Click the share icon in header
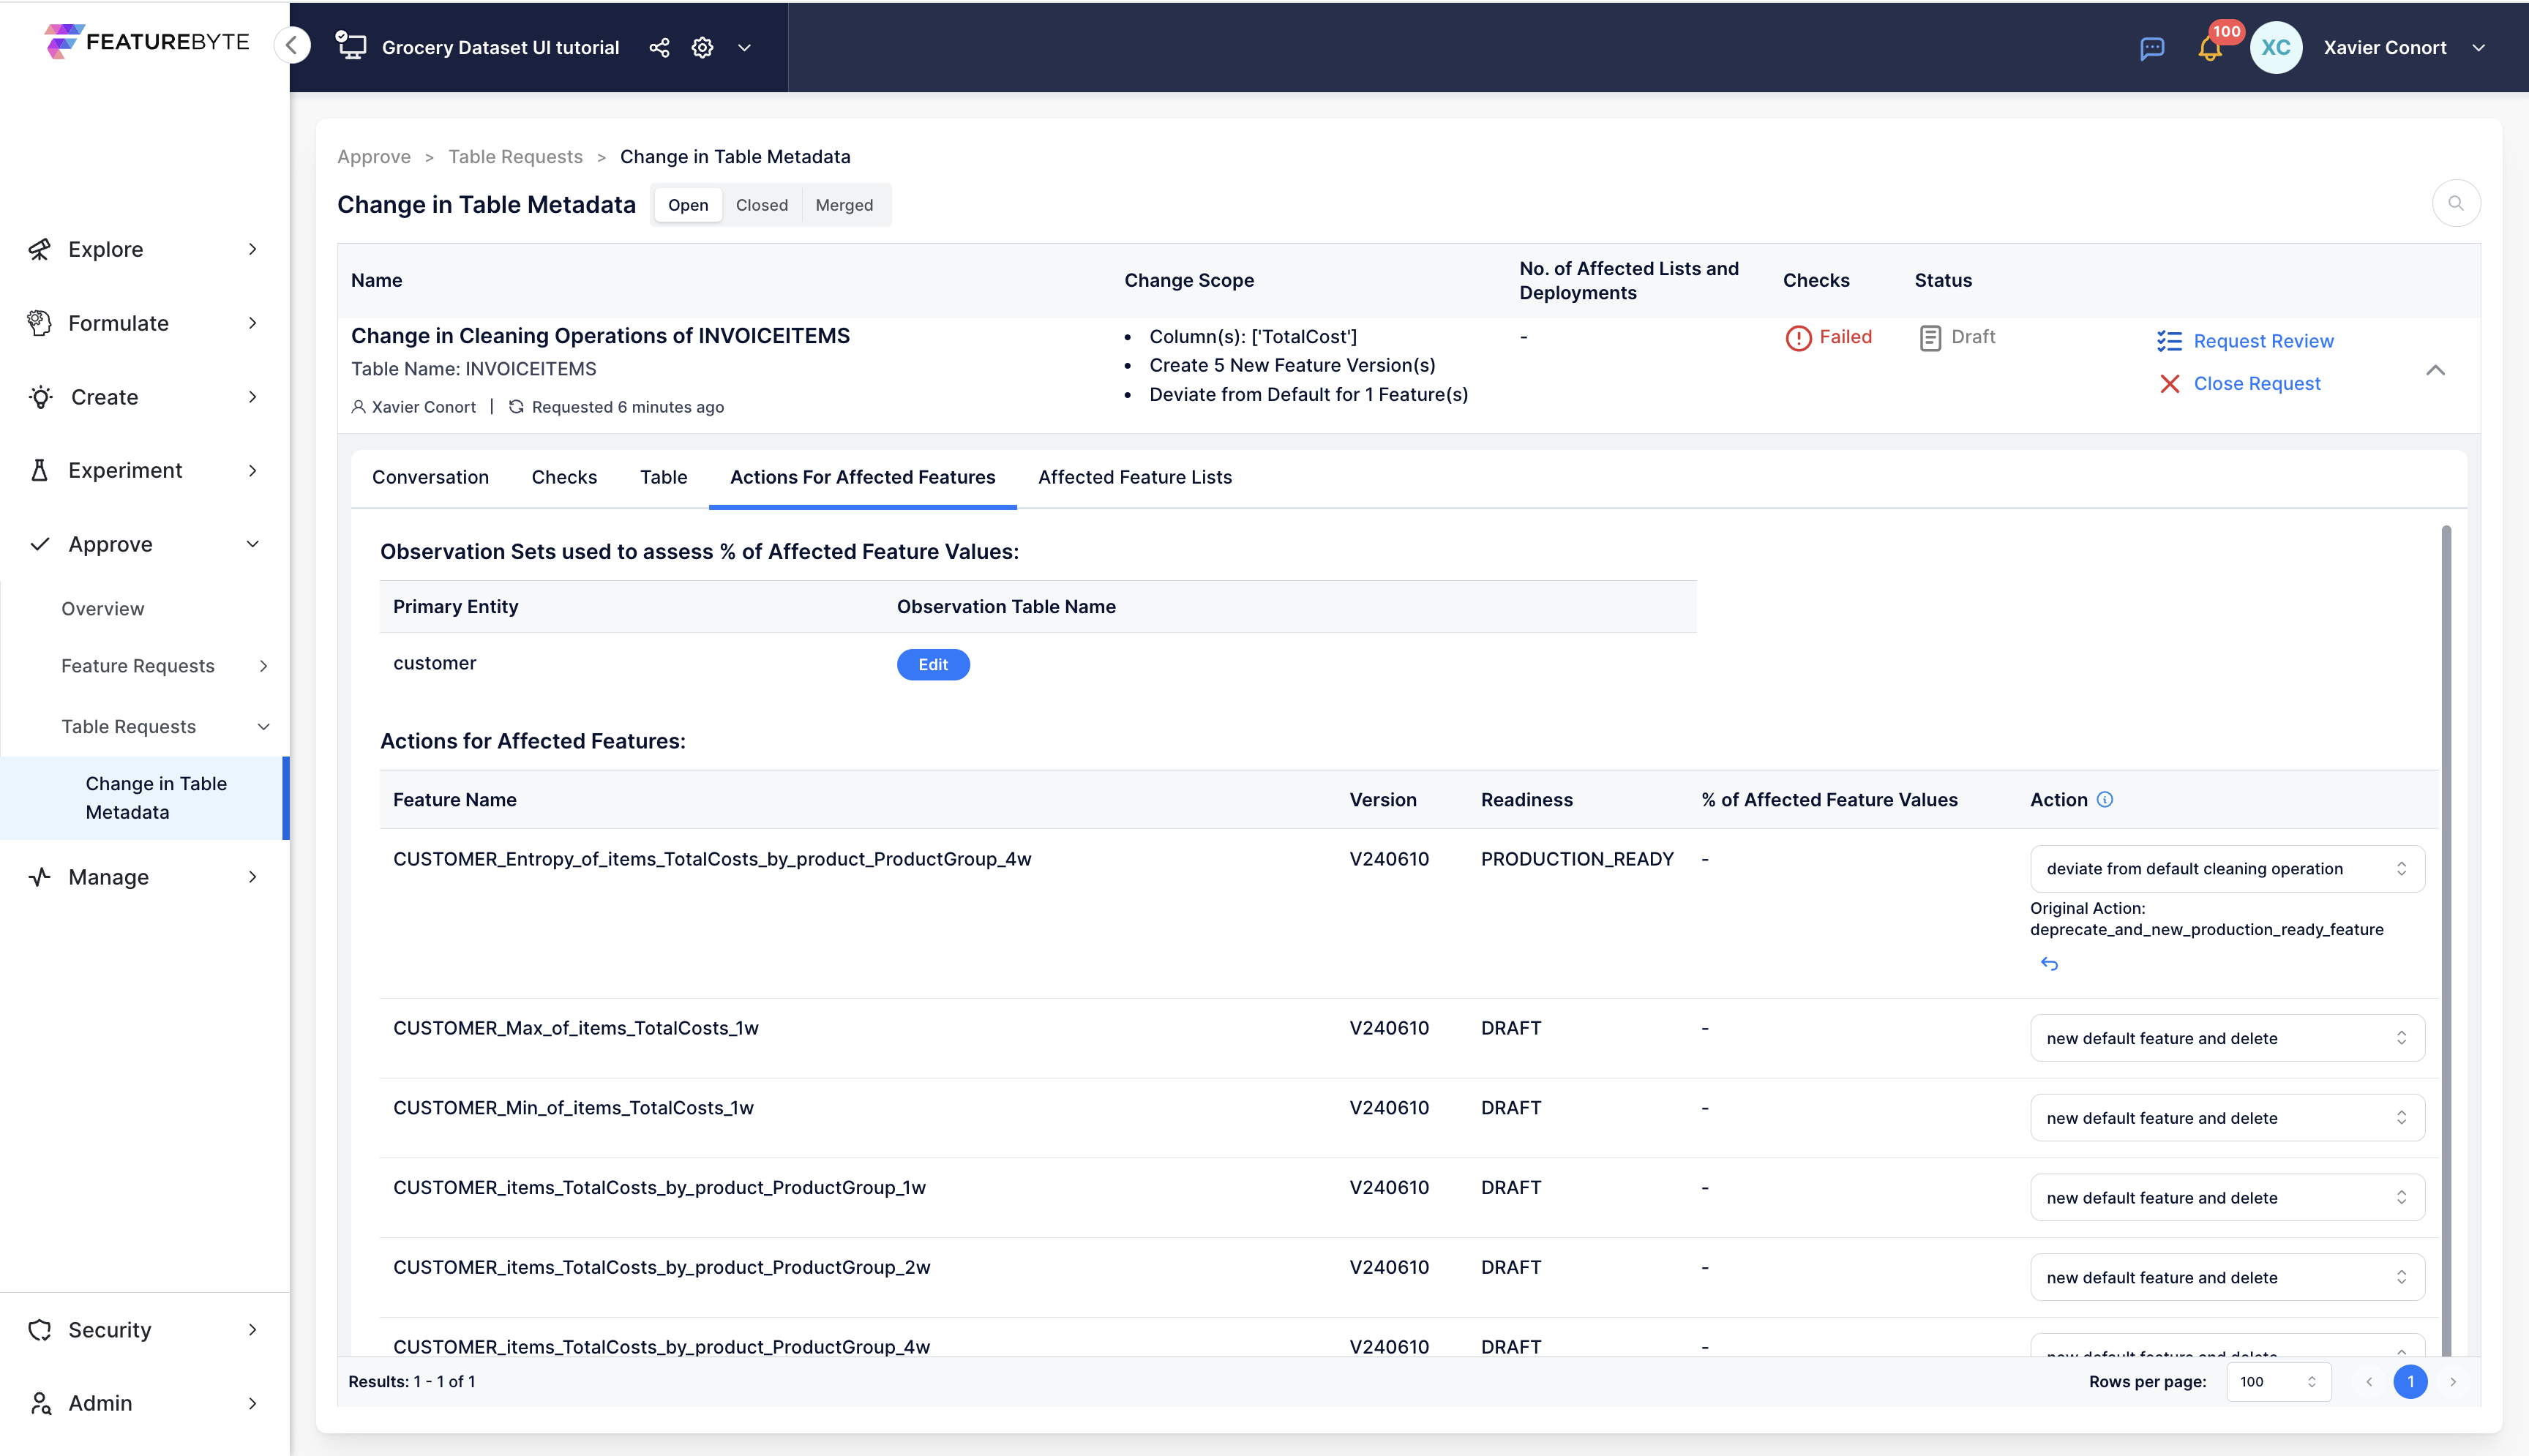 tap(659, 47)
